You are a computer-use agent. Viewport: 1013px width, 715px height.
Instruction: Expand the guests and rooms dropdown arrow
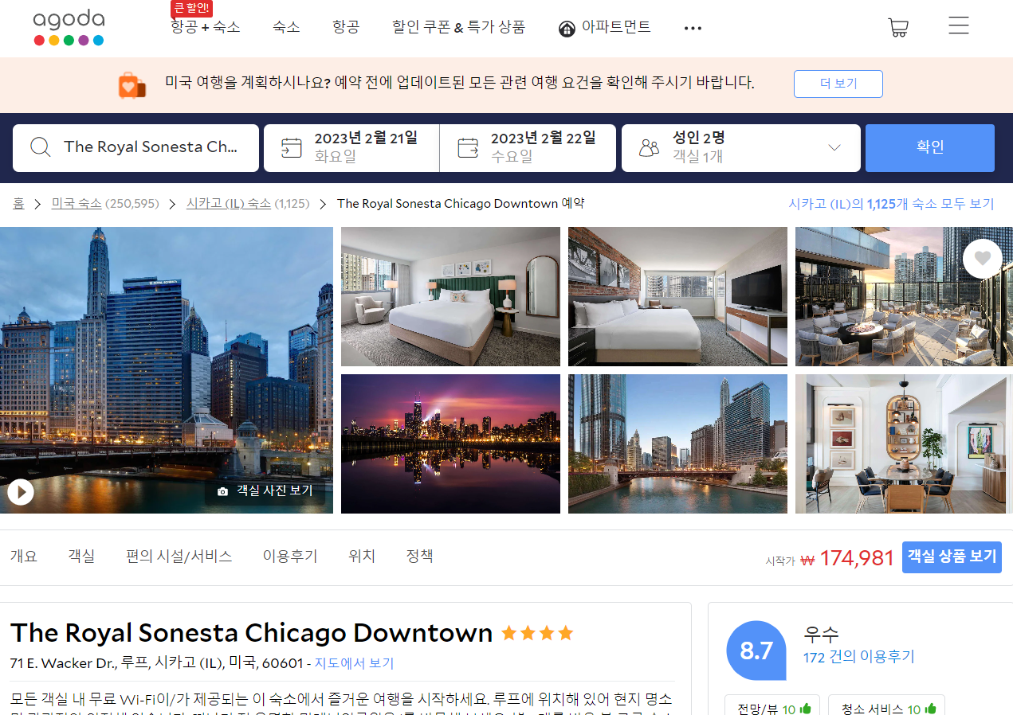point(834,147)
